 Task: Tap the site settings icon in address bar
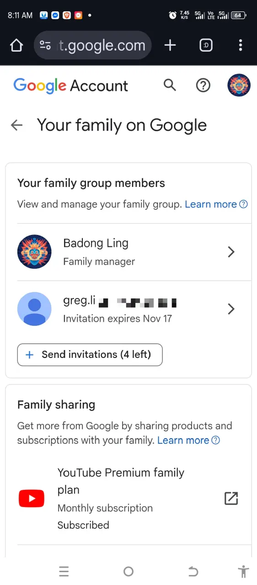pyautogui.click(x=45, y=45)
